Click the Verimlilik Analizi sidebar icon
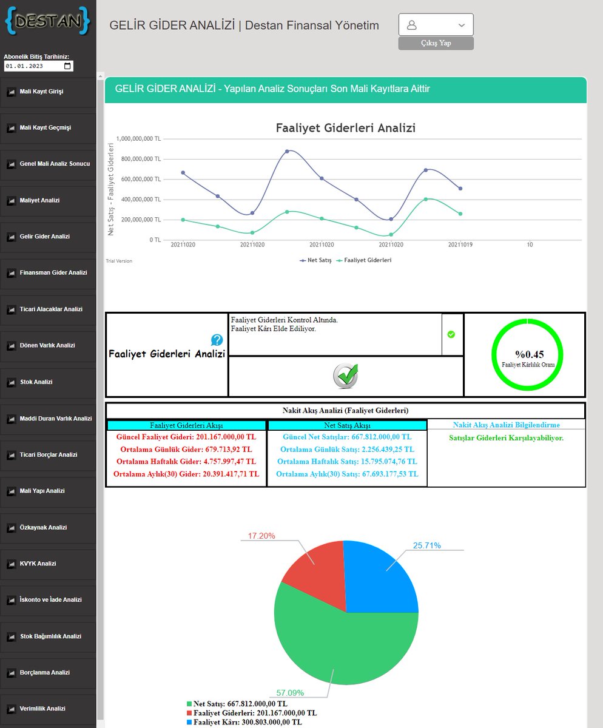603x728 pixels. 10,709
